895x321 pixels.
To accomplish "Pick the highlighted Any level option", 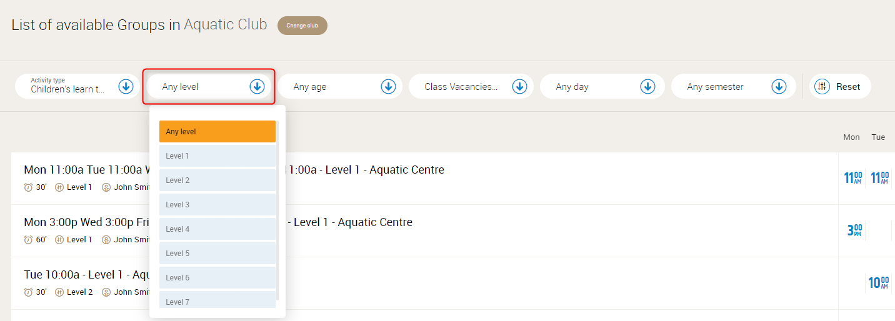I will click(217, 132).
